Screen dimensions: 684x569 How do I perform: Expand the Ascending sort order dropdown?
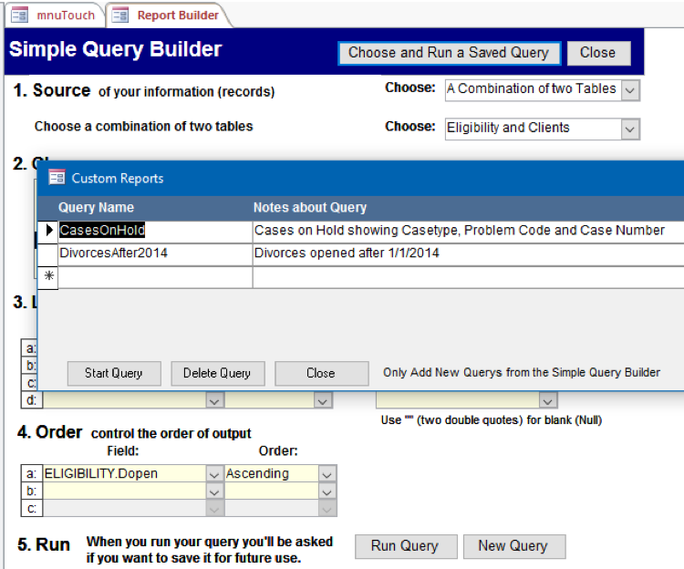pos(326,474)
